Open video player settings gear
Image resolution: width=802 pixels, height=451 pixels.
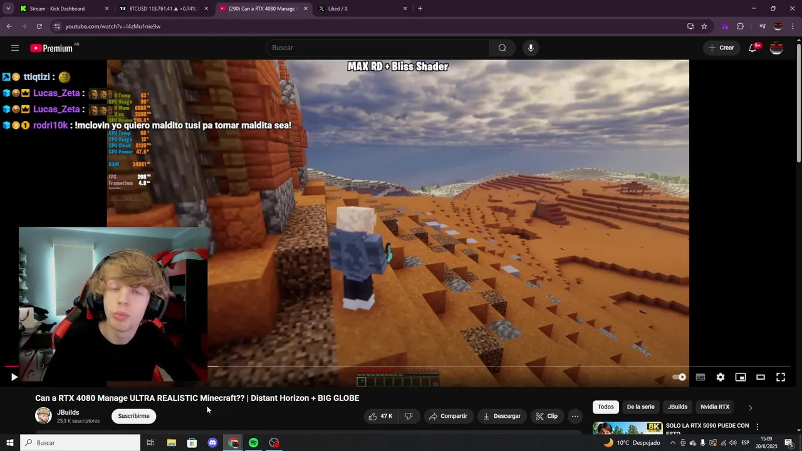(721, 377)
